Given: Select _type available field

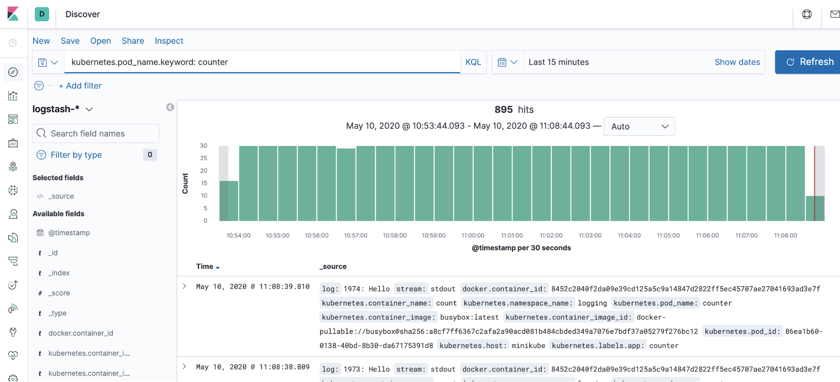Looking at the screenshot, I should coord(57,314).
